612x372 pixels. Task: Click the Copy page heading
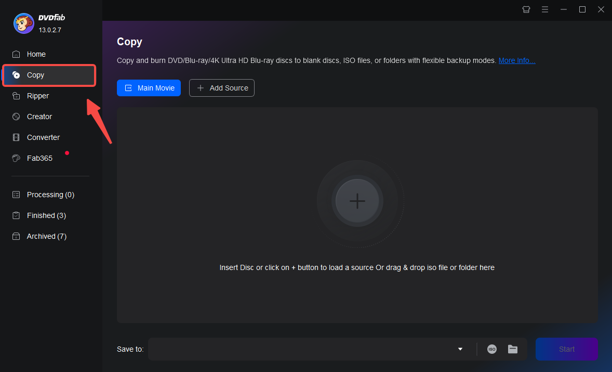coord(129,42)
